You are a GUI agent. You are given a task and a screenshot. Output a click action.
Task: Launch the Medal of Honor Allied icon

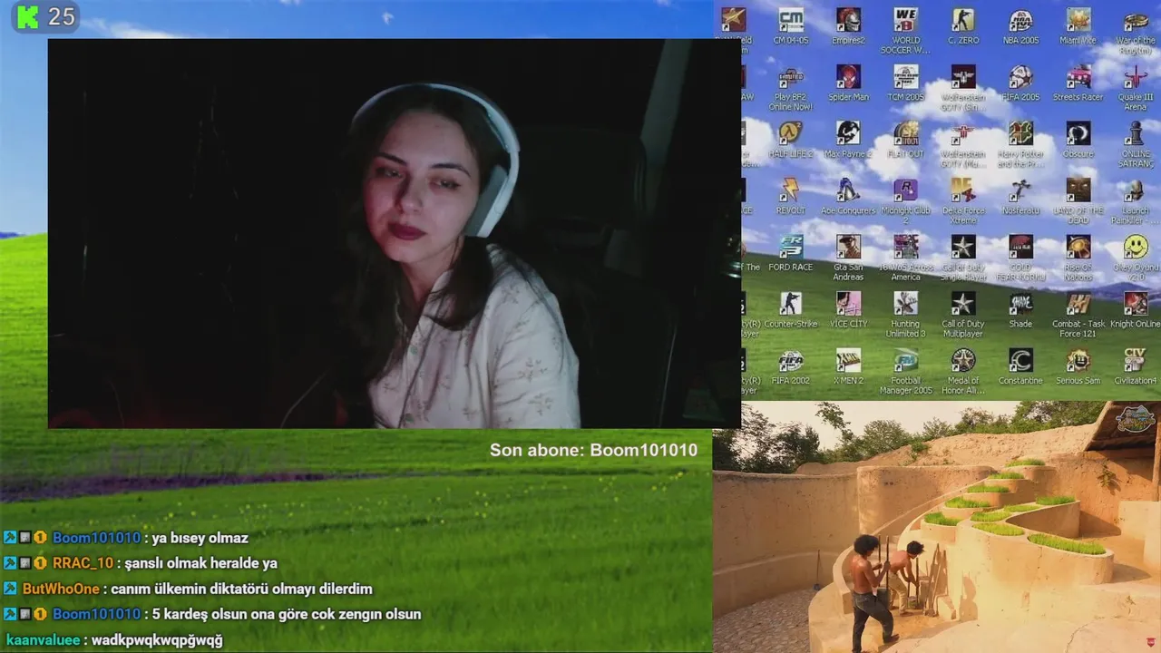(963, 372)
